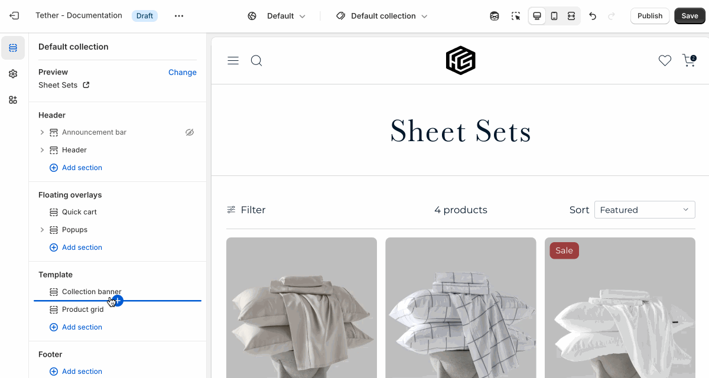Click the Publish button
The image size is (709, 378).
[650, 16]
